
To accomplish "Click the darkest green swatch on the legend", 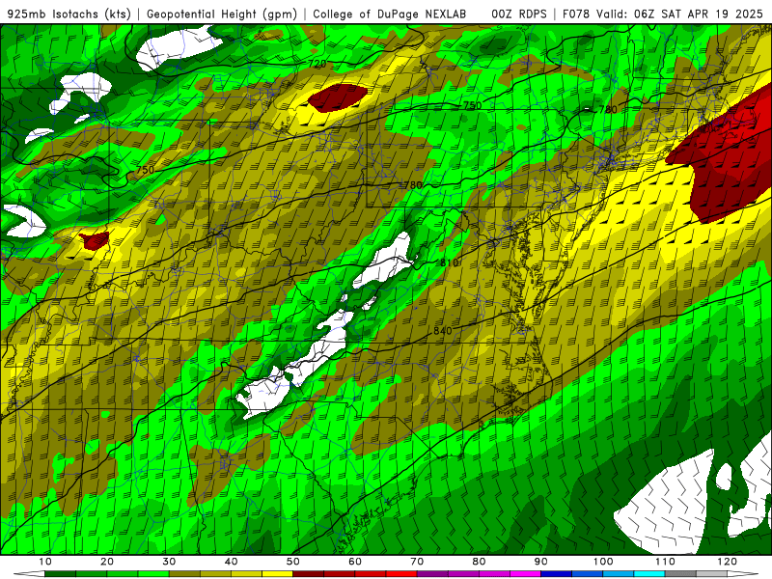I will (60, 574).
